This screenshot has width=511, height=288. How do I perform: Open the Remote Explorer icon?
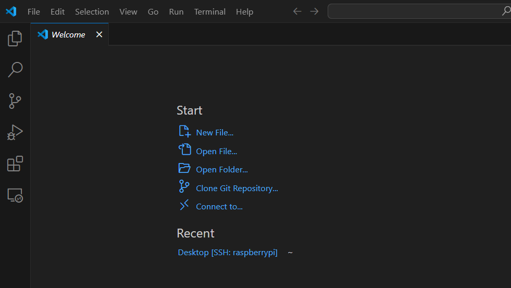click(15, 195)
